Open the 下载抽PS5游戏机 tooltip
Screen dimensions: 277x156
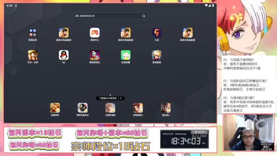pyautogui.click(x=108, y=98)
